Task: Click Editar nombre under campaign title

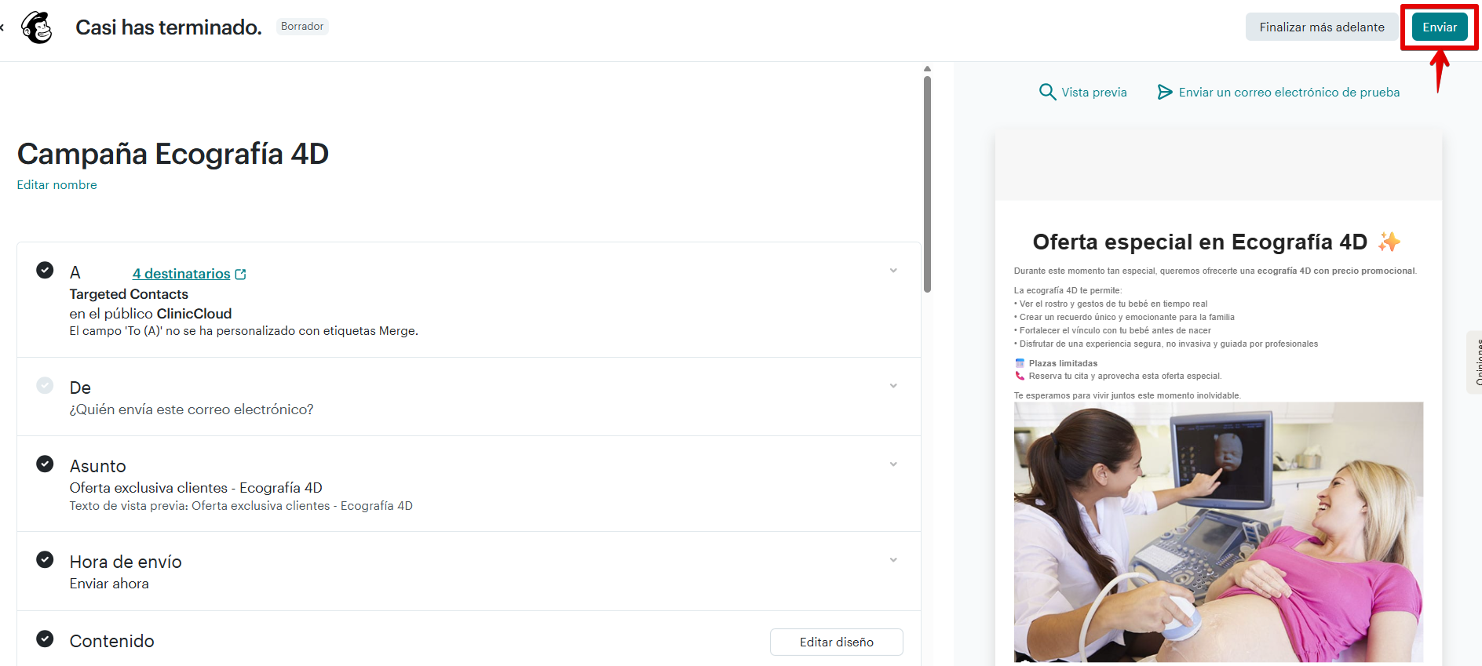Action: coord(57,185)
